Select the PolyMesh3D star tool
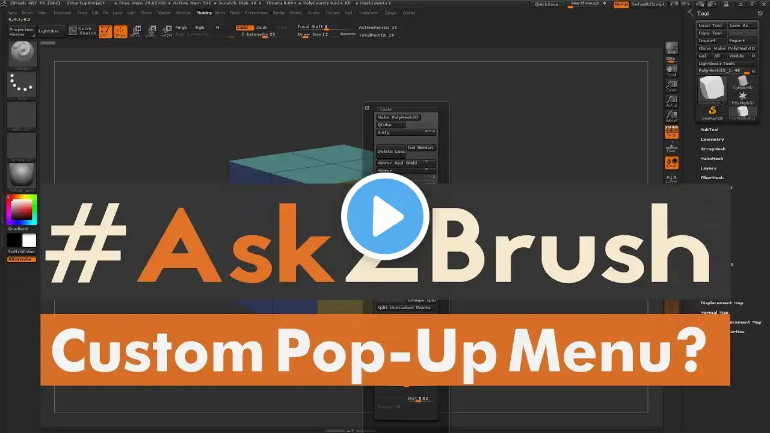 [x=743, y=97]
